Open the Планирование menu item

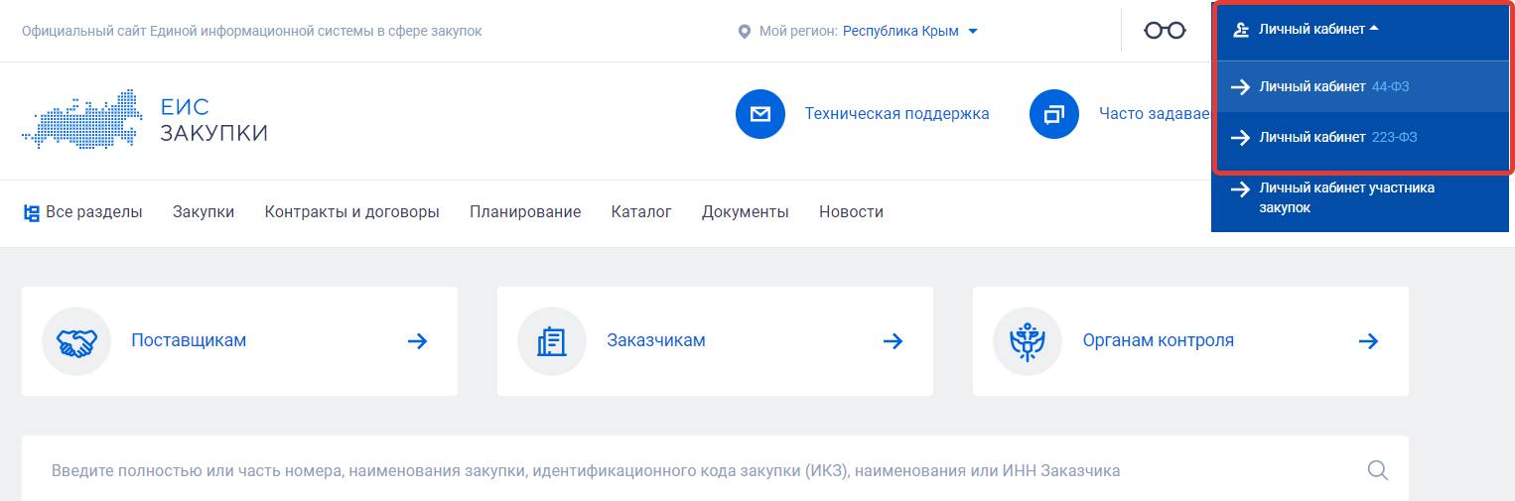point(525,212)
